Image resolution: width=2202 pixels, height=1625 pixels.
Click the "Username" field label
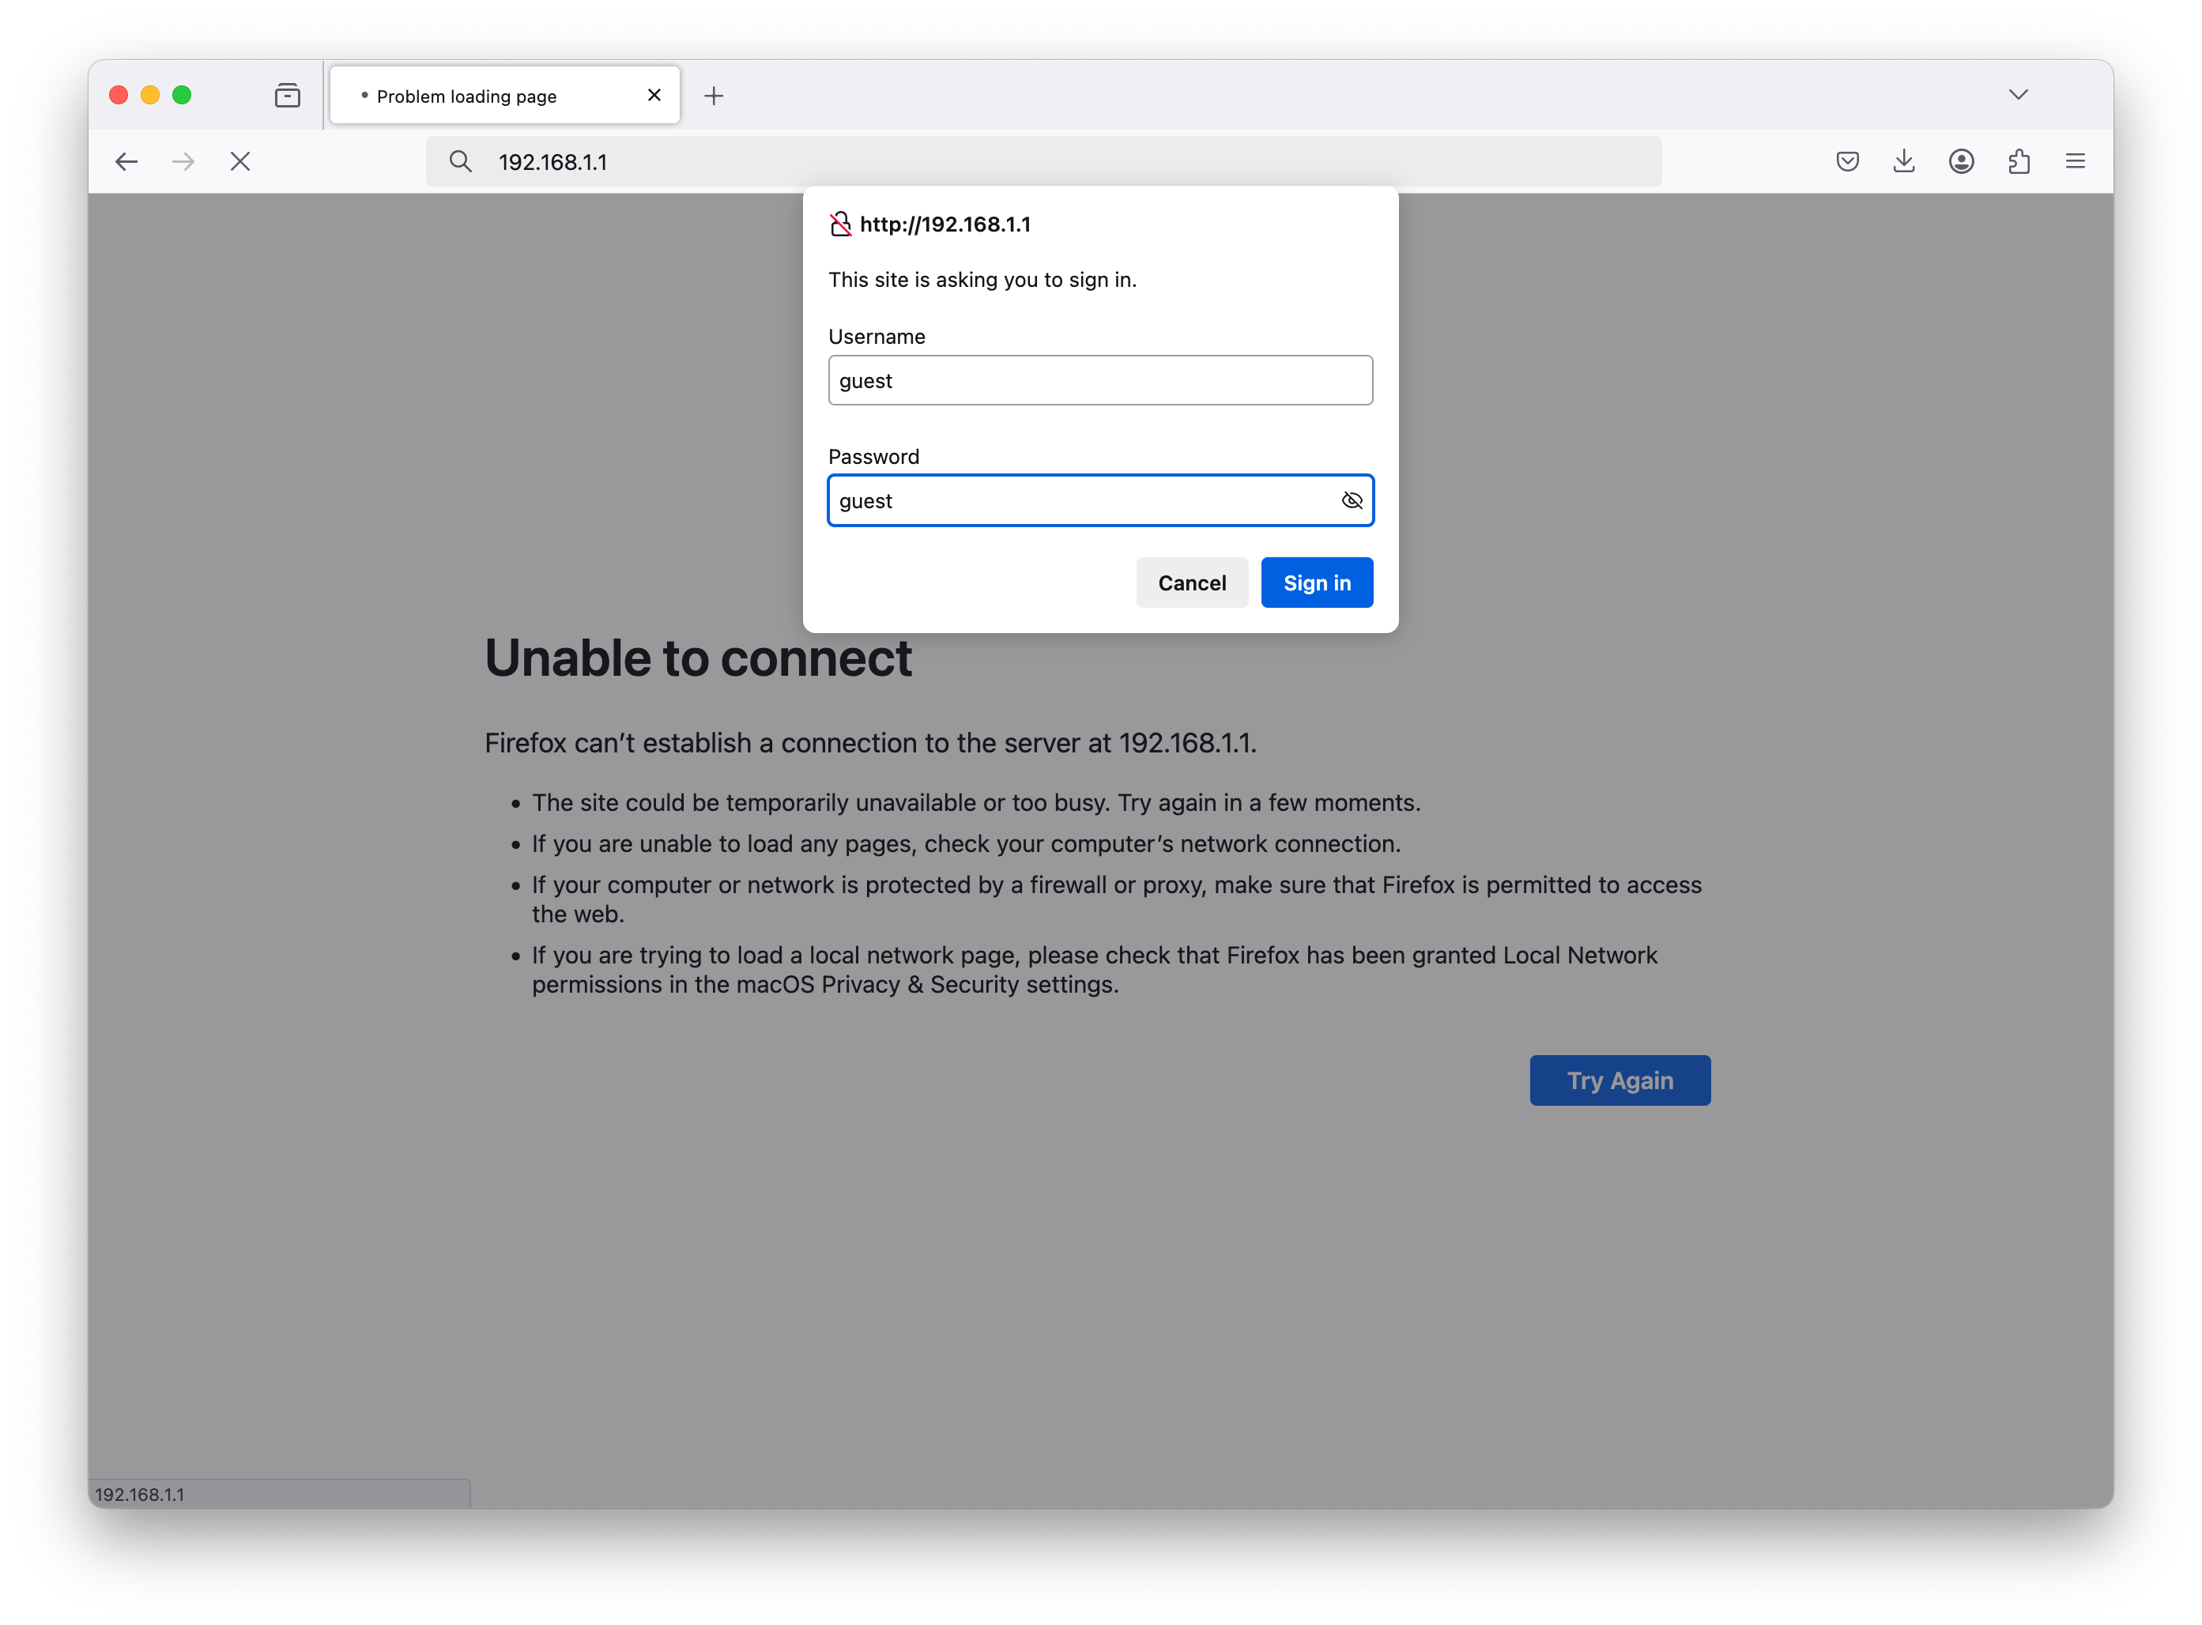tap(877, 337)
